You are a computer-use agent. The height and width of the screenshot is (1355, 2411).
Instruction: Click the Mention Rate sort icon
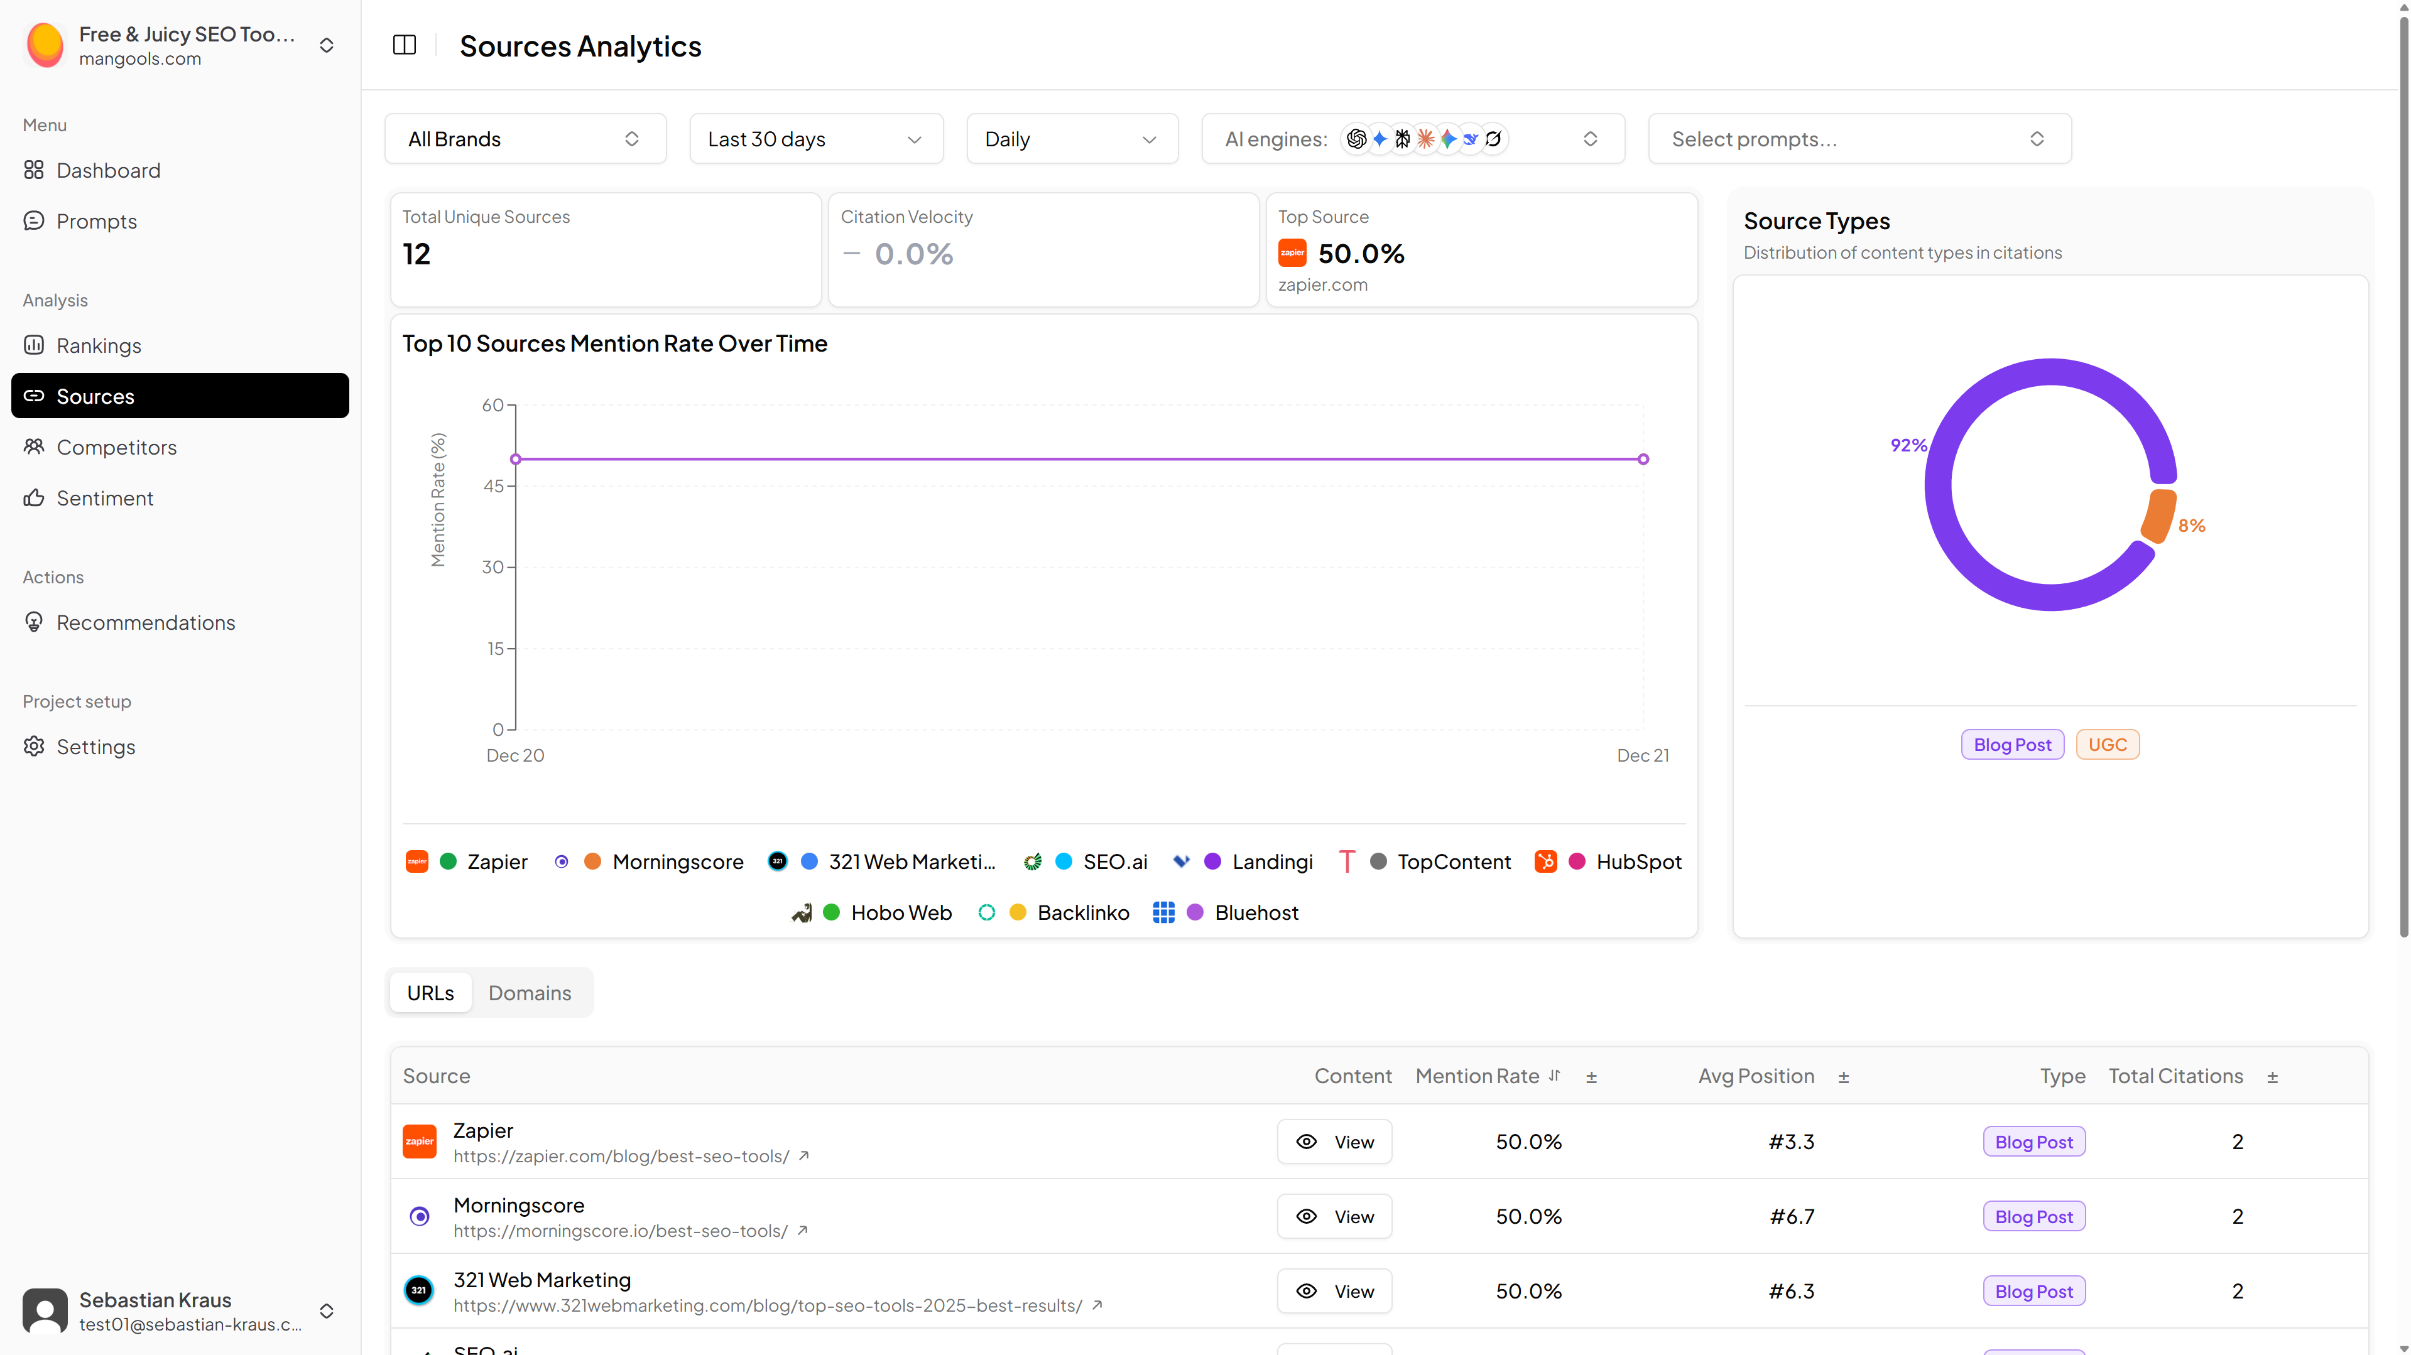point(1555,1076)
